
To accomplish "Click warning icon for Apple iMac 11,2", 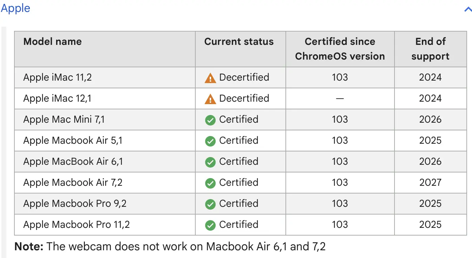I will 210,78.
